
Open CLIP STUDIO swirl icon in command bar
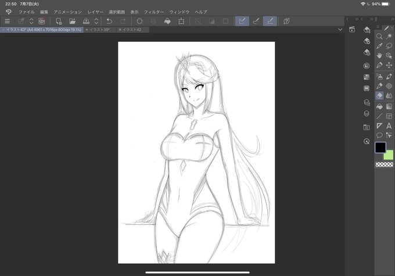coord(42,21)
